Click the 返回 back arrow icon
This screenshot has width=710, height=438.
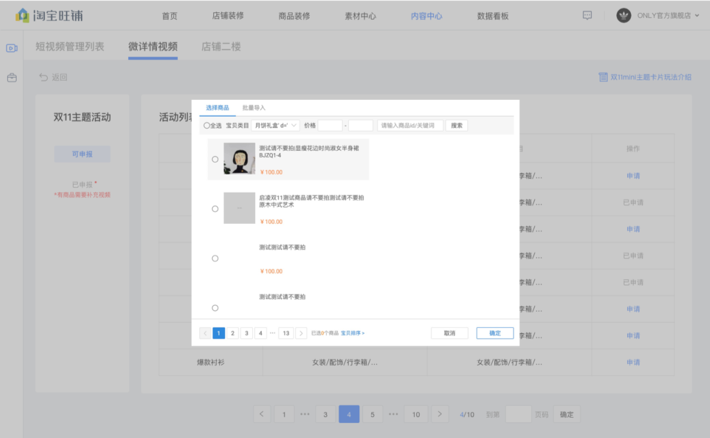pyautogui.click(x=44, y=77)
